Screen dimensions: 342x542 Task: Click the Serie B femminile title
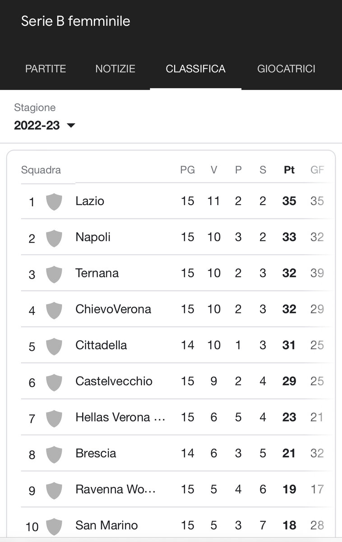tap(76, 21)
